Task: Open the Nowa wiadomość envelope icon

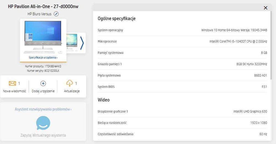Action: click(12, 83)
